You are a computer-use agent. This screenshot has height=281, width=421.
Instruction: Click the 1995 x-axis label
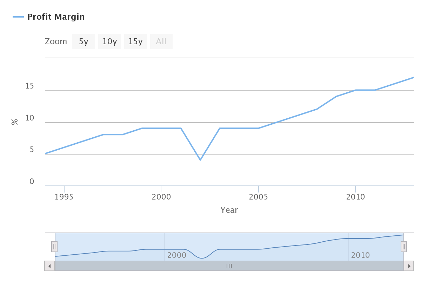[x=64, y=197]
